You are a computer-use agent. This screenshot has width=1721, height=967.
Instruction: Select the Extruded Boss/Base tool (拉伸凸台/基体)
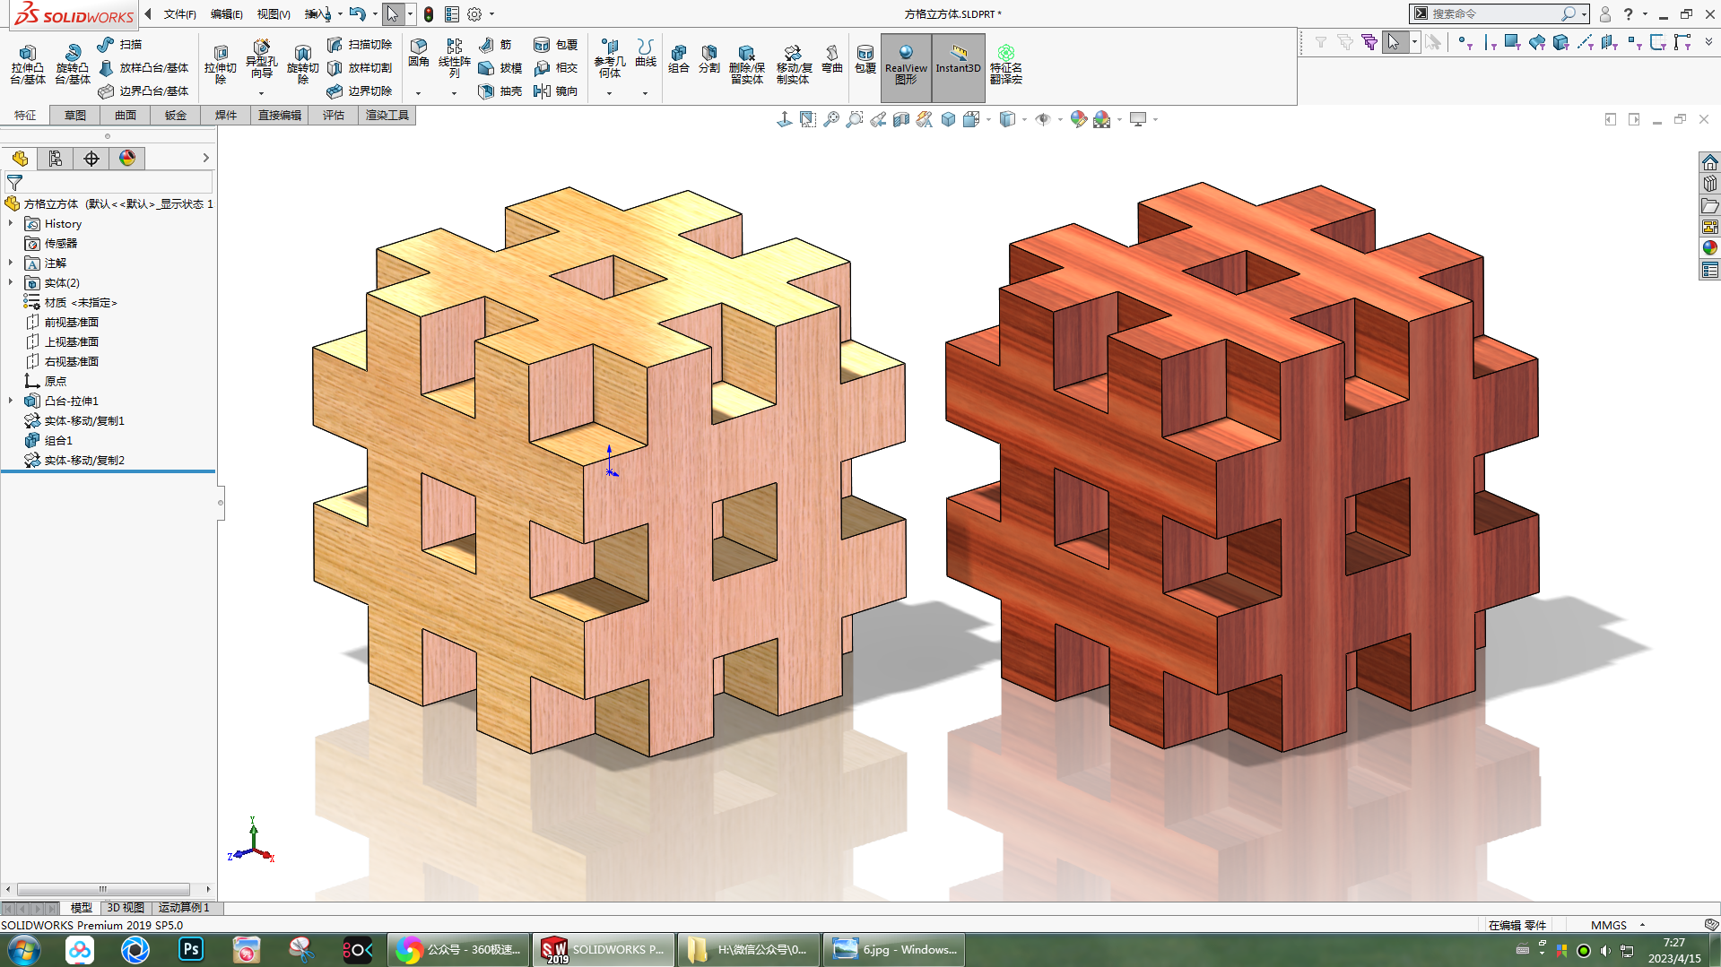28,65
